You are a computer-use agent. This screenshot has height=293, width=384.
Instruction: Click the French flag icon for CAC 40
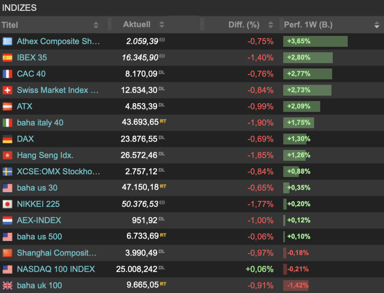pyautogui.click(x=7, y=74)
